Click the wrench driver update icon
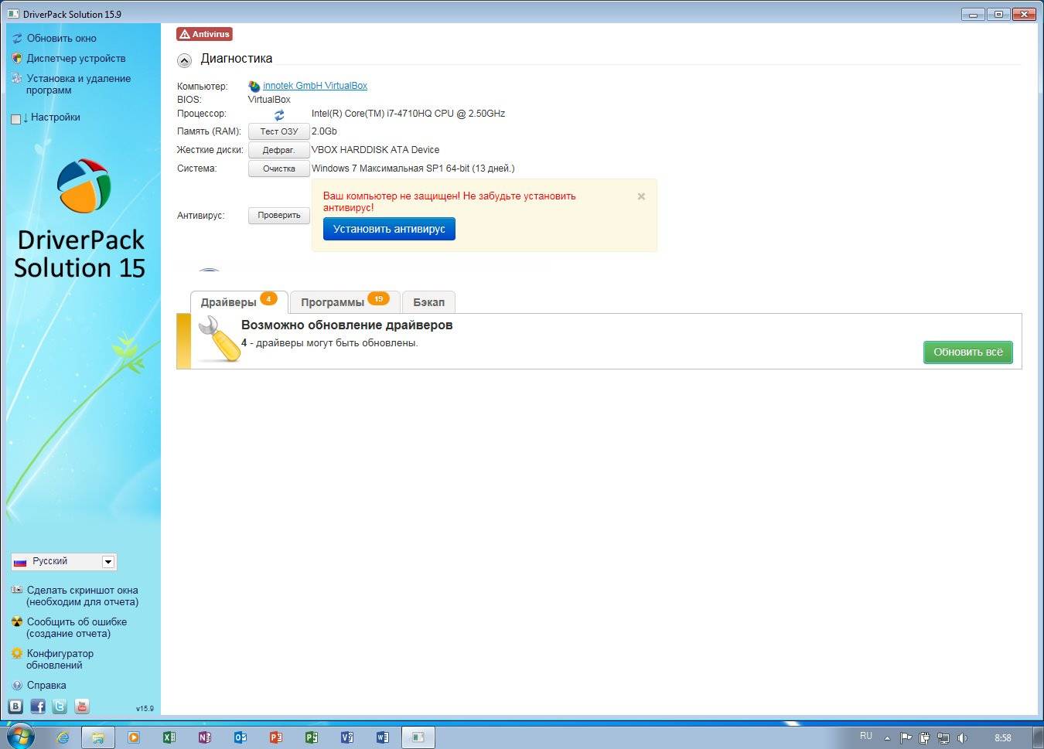1044x749 pixels. pyautogui.click(x=218, y=340)
